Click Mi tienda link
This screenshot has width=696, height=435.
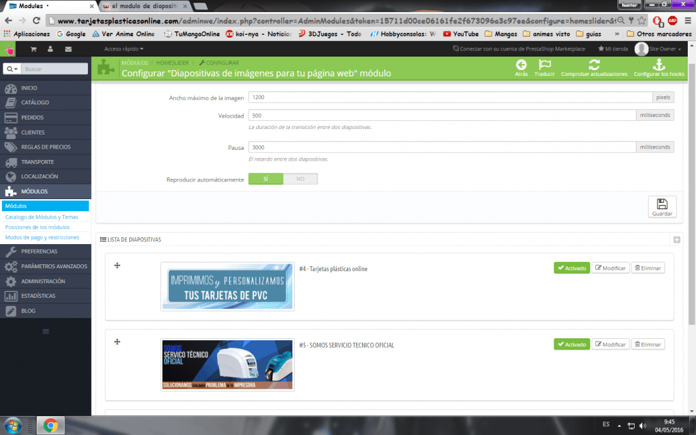point(613,49)
